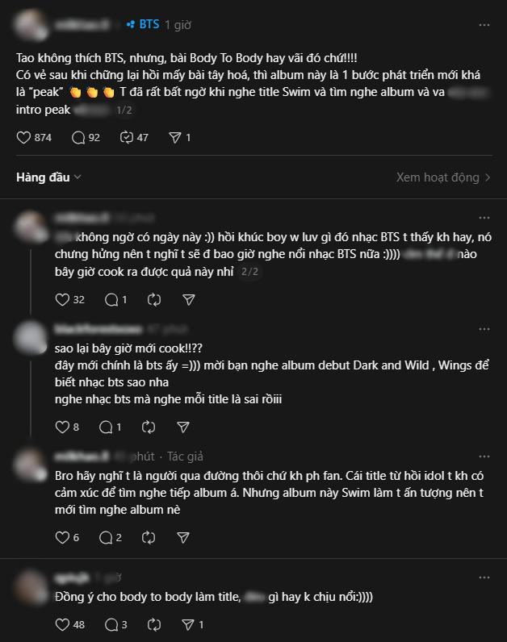Like the reply with 32 likes
Viewport: 507px width, 642px height.
click(x=62, y=299)
